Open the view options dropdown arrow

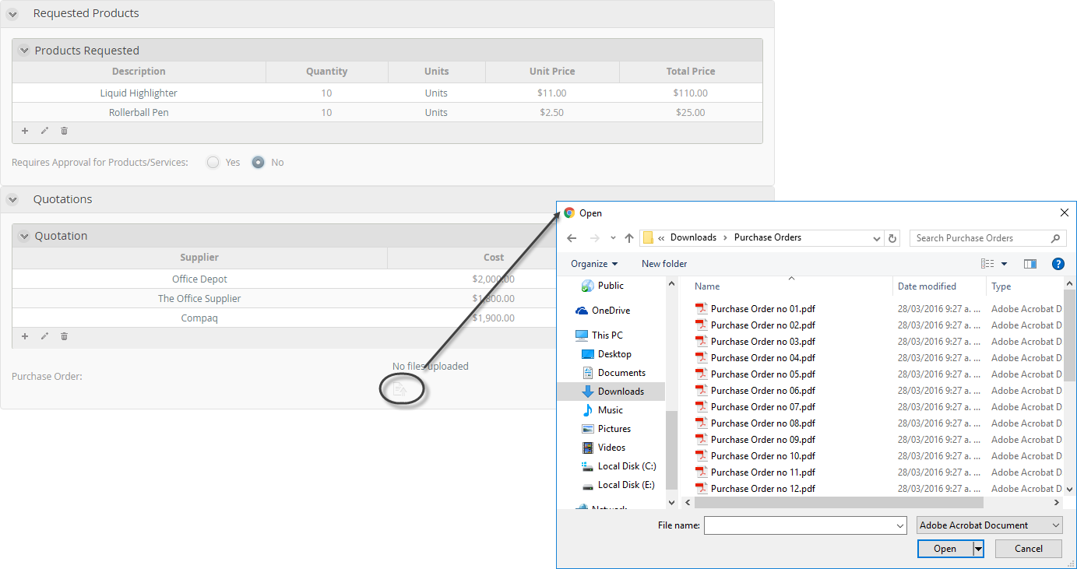pyautogui.click(x=1004, y=264)
